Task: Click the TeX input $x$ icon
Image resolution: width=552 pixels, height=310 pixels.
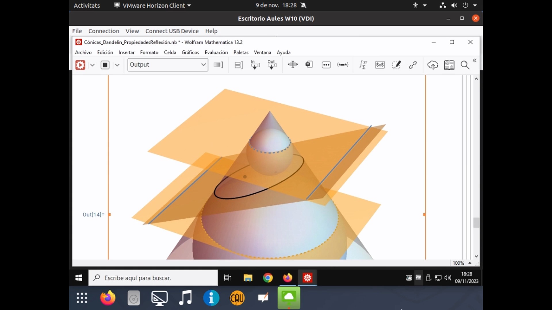Action: point(380,65)
